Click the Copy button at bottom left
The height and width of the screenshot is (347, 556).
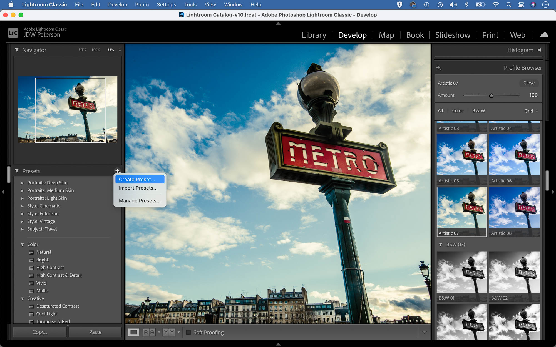[40, 332]
